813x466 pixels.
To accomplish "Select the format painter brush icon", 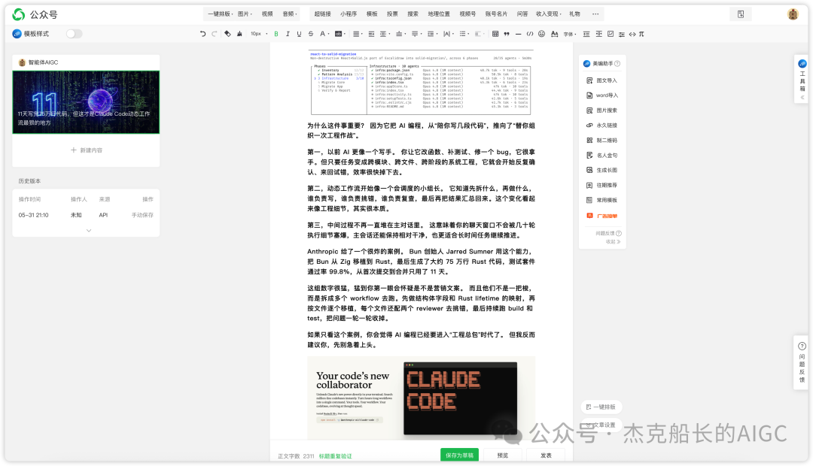I will pos(239,34).
